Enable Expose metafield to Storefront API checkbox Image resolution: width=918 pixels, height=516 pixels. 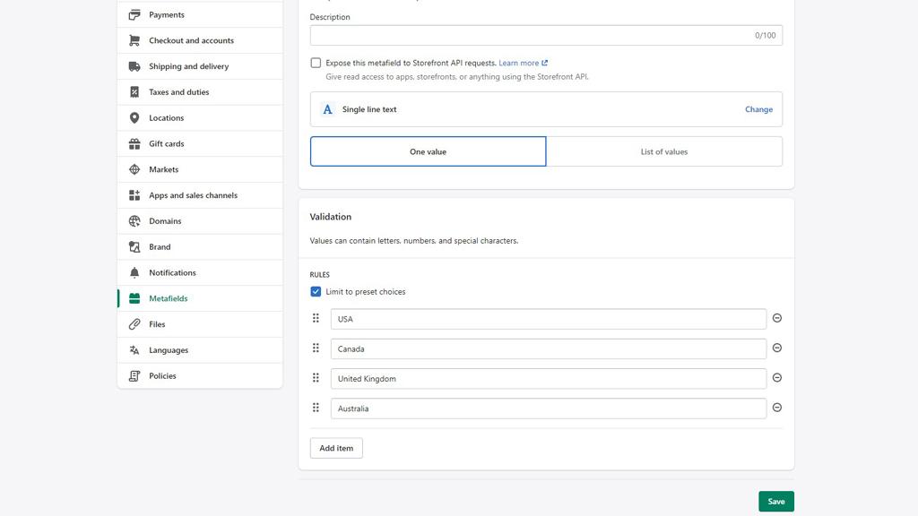point(316,63)
